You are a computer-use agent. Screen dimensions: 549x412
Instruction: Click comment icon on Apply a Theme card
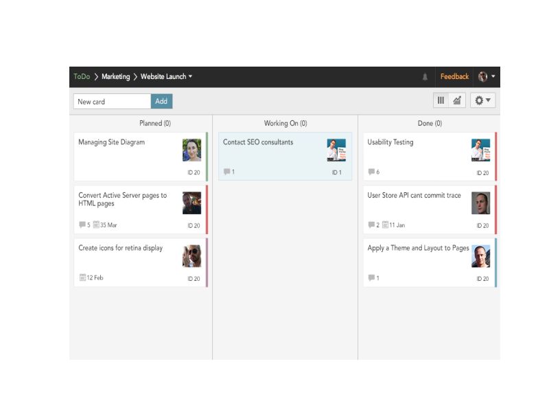(x=371, y=278)
